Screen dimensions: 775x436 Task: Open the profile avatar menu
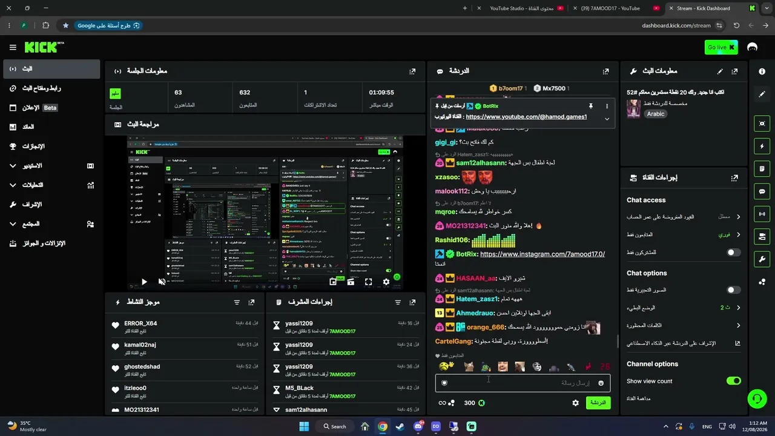point(753,47)
